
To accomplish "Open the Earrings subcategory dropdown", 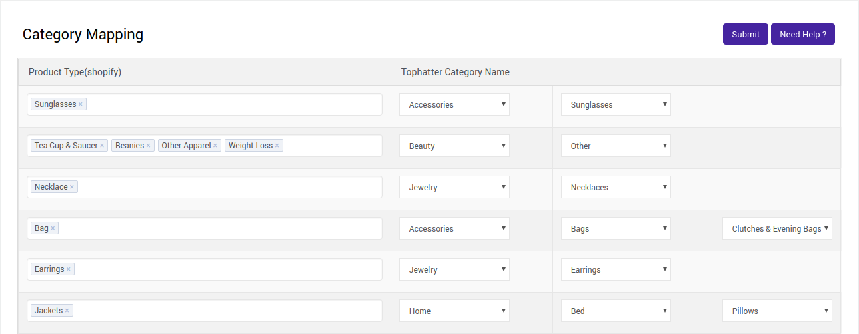I will (616, 269).
